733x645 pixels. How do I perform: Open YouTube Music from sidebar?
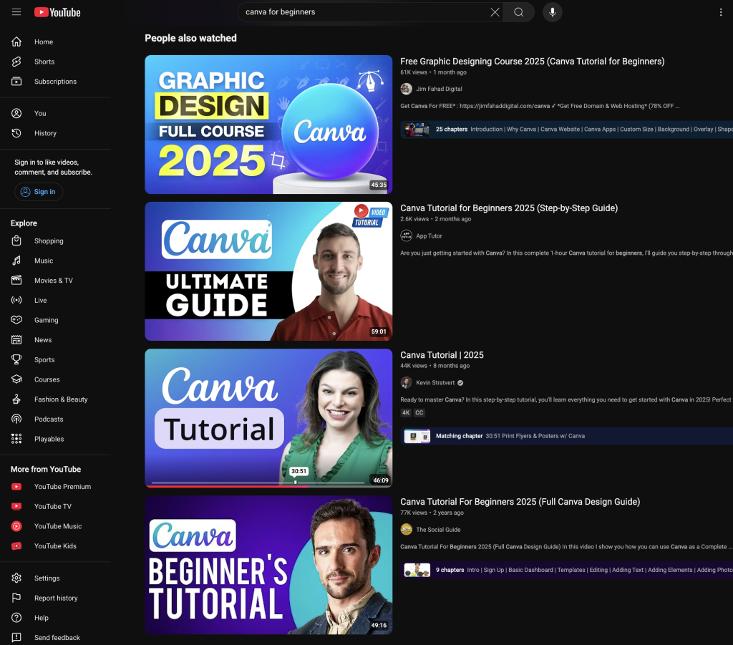coord(58,526)
